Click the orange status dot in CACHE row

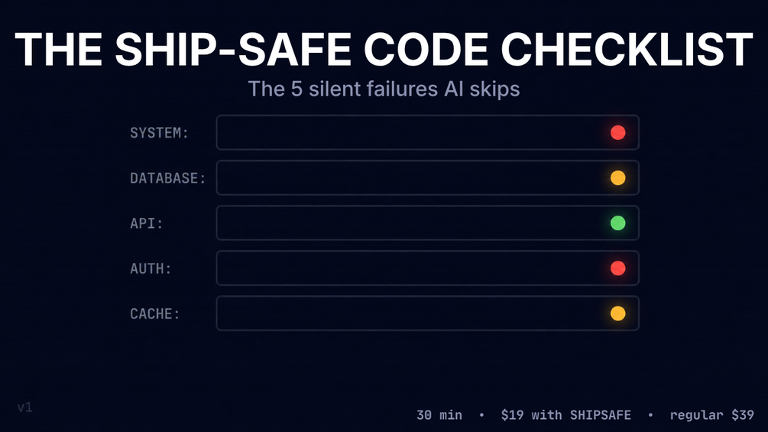point(617,313)
